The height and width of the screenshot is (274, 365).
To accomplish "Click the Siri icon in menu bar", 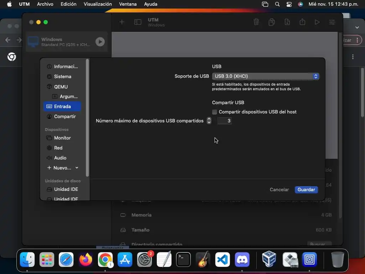I will 300,4.
